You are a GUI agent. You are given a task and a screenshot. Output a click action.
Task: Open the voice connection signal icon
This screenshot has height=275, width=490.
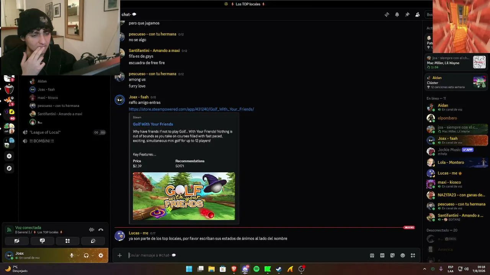9,230
